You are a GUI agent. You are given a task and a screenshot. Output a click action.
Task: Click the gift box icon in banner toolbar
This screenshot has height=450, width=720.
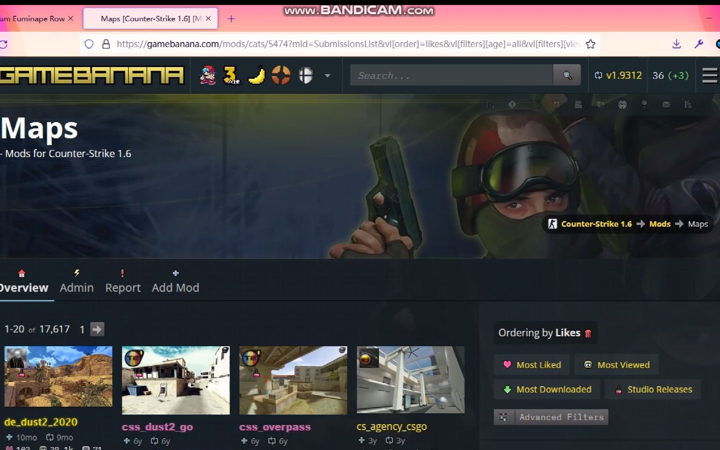pos(556,105)
